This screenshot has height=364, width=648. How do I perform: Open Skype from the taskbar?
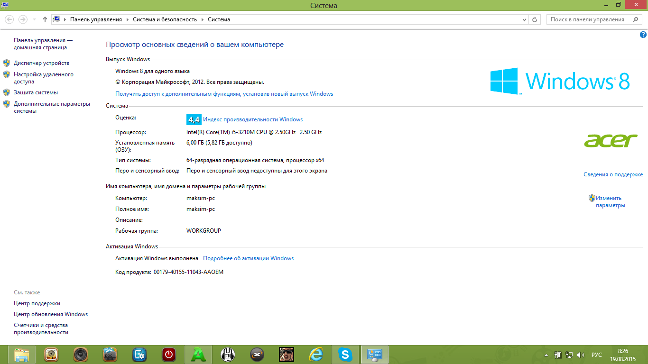(345, 355)
